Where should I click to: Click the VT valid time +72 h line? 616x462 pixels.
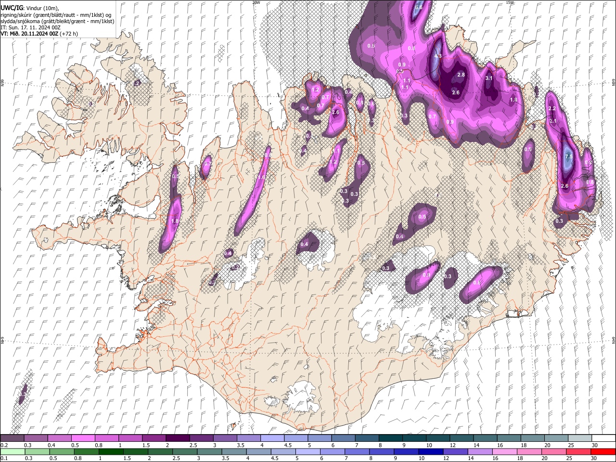click(39, 34)
